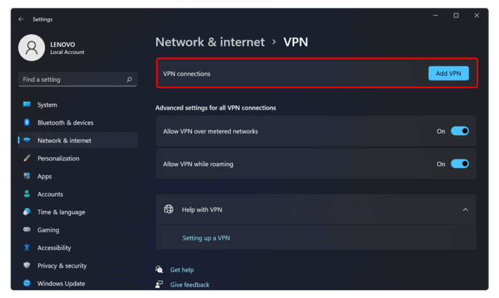Click the Accessibility figure icon
The image size is (499, 298).
click(x=27, y=247)
